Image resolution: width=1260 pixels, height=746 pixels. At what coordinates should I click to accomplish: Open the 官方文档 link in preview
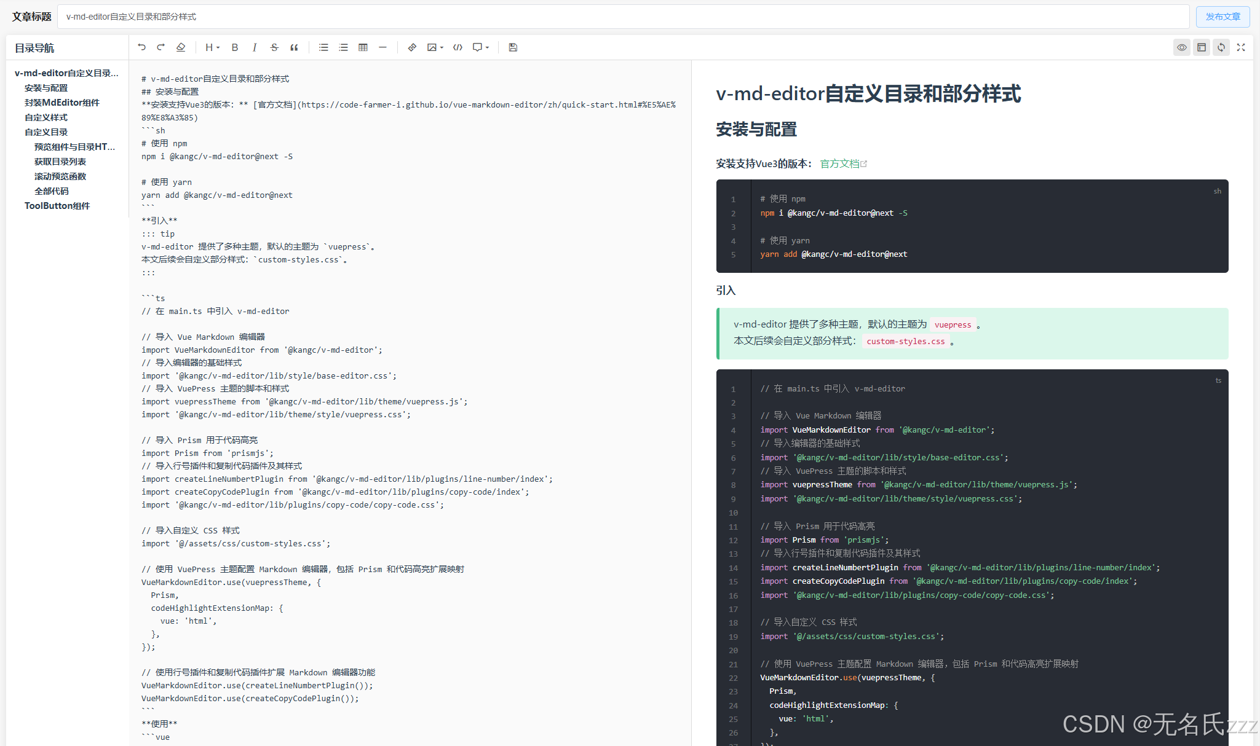tap(840, 163)
